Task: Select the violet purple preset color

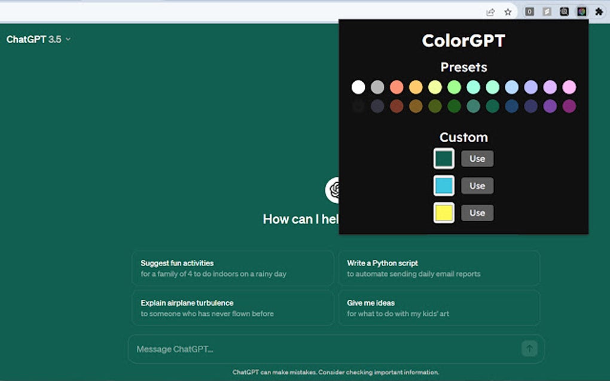Action: coord(550,106)
